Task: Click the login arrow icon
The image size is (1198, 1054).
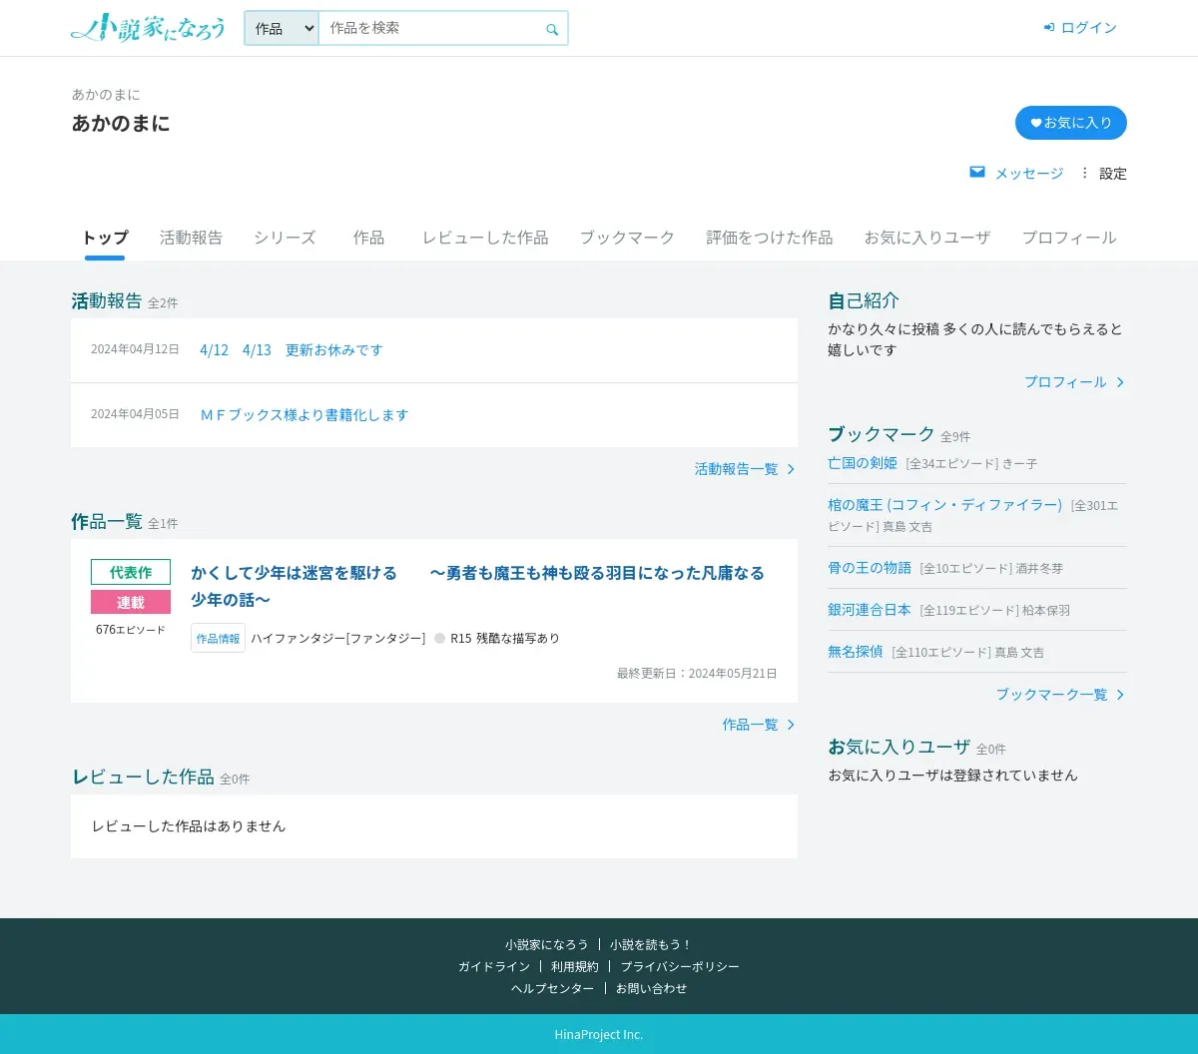Action: pyautogui.click(x=1049, y=28)
